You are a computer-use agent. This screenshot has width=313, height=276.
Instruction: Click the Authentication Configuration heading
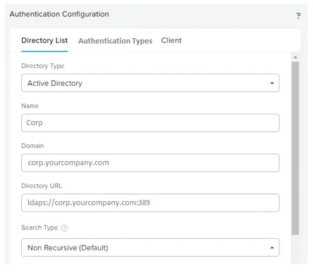[59, 14]
